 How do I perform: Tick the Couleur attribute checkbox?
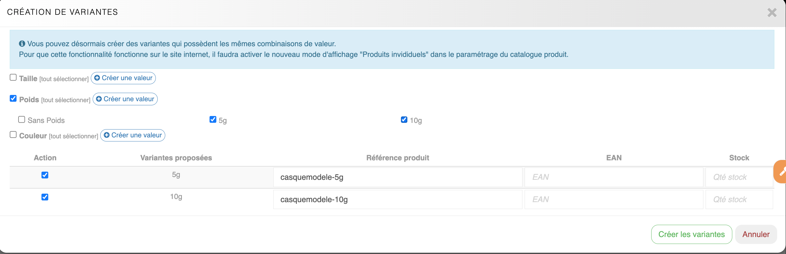tap(13, 135)
